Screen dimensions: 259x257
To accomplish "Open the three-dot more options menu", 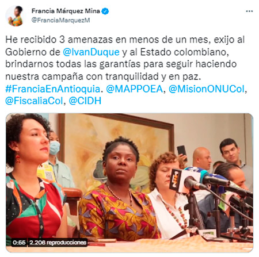I will [249, 11].
